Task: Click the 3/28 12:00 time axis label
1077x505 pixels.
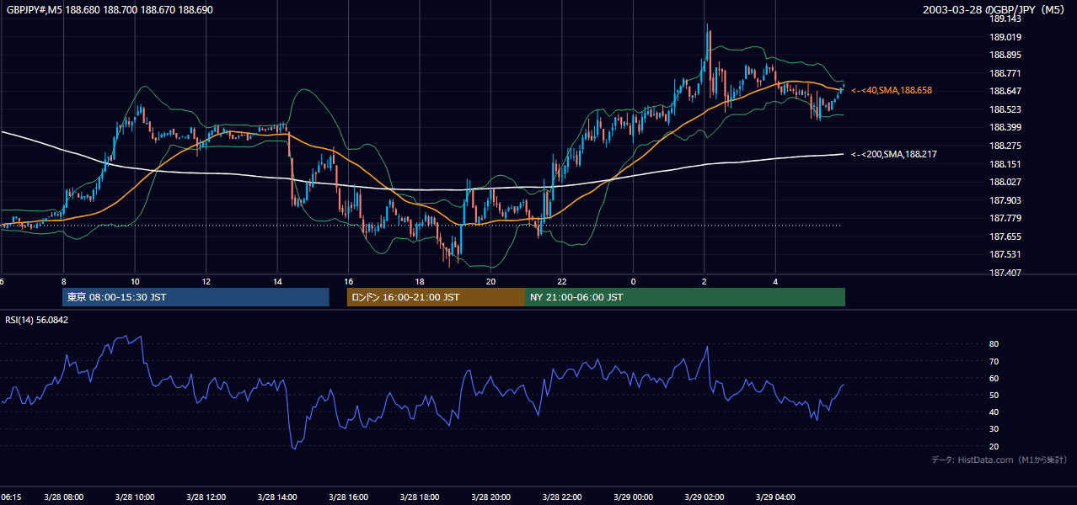Action: point(206,497)
